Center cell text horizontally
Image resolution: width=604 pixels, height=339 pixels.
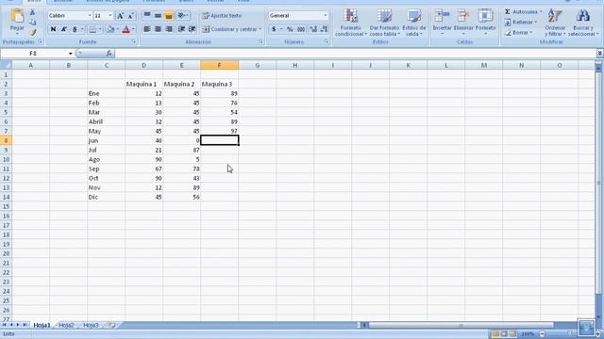[158, 29]
